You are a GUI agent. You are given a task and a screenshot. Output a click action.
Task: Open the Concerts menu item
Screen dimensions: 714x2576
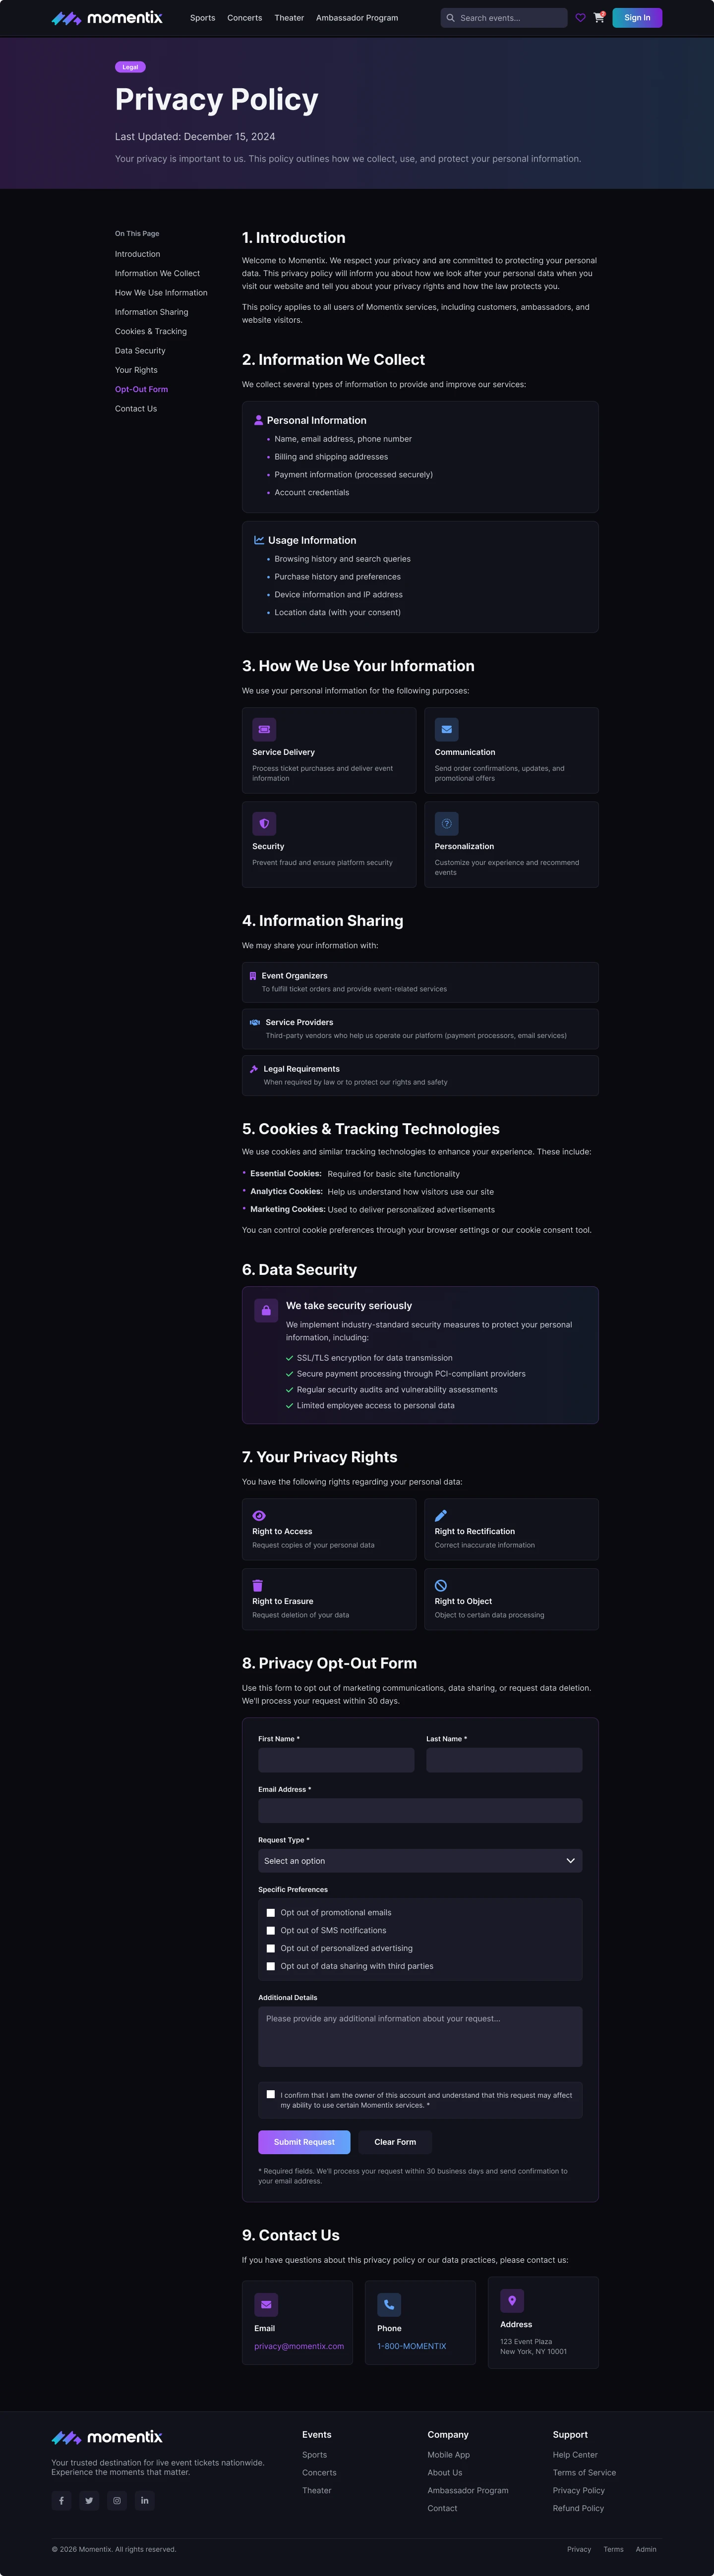(245, 18)
